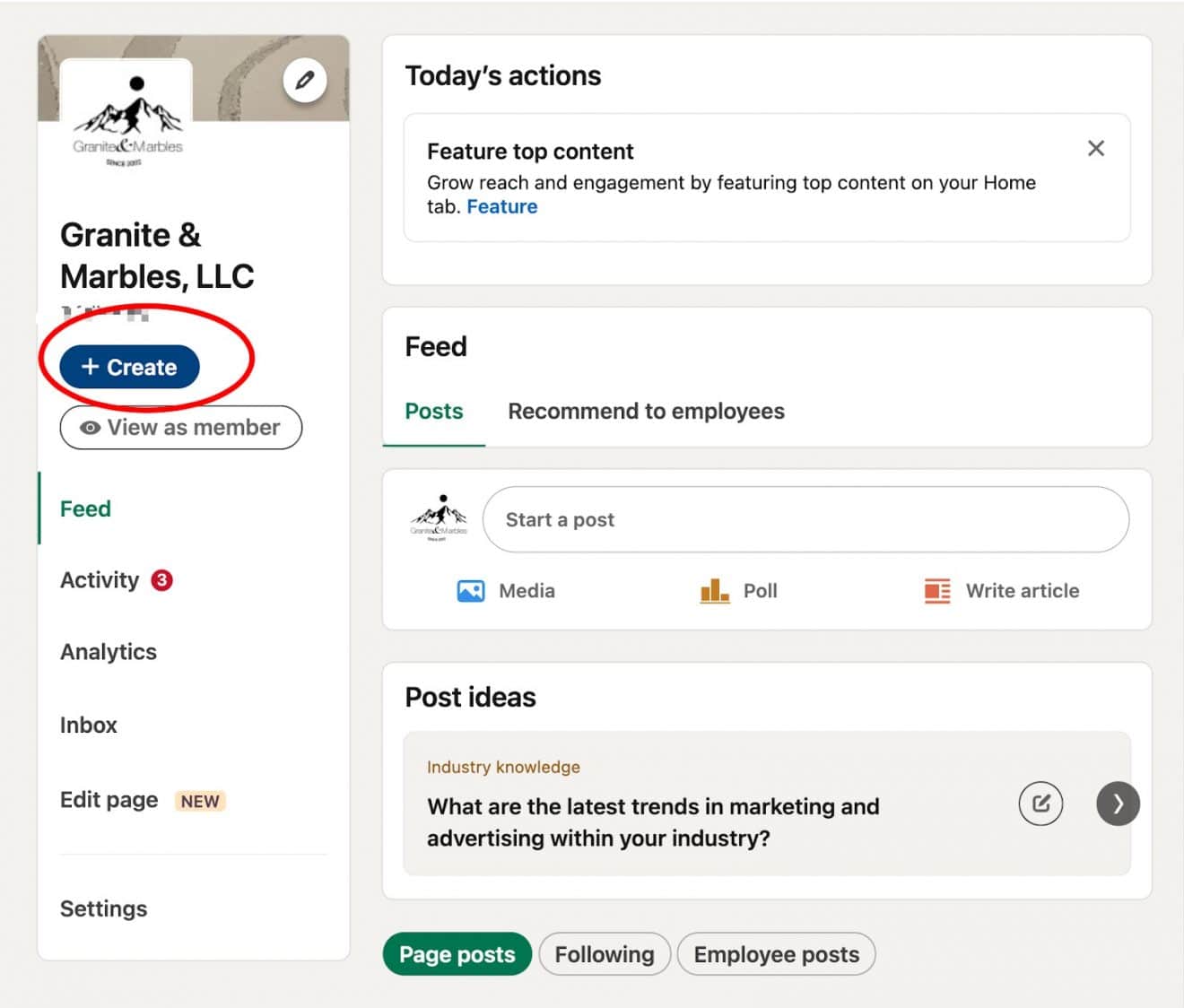Click the Write article icon
The height and width of the screenshot is (1008, 1184).
936,591
